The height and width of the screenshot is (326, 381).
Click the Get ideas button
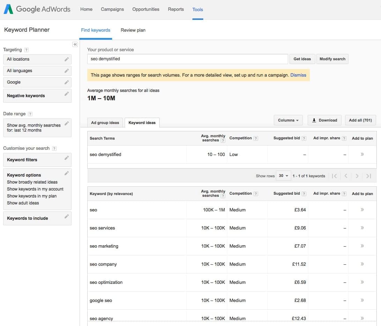(x=302, y=59)
